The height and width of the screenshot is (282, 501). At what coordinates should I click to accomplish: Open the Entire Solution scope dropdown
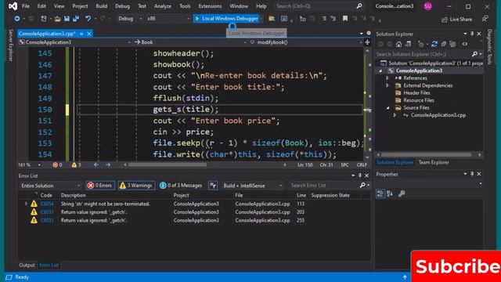click(50, 186)
